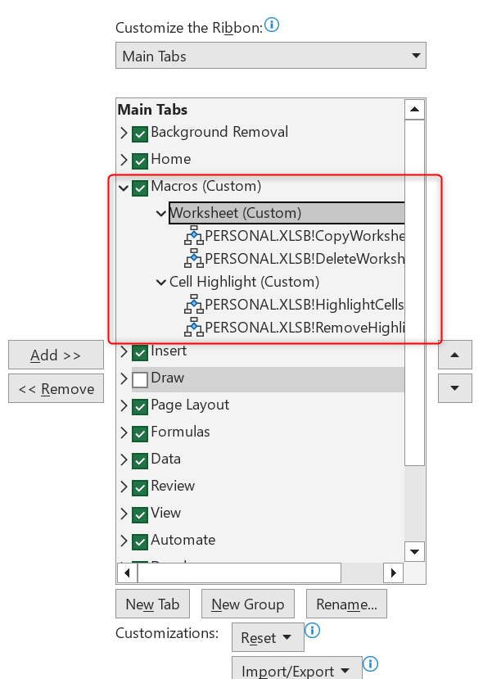Expand the Data tab node
Screen dimensions: 492x679
click(x=124, y=459)
